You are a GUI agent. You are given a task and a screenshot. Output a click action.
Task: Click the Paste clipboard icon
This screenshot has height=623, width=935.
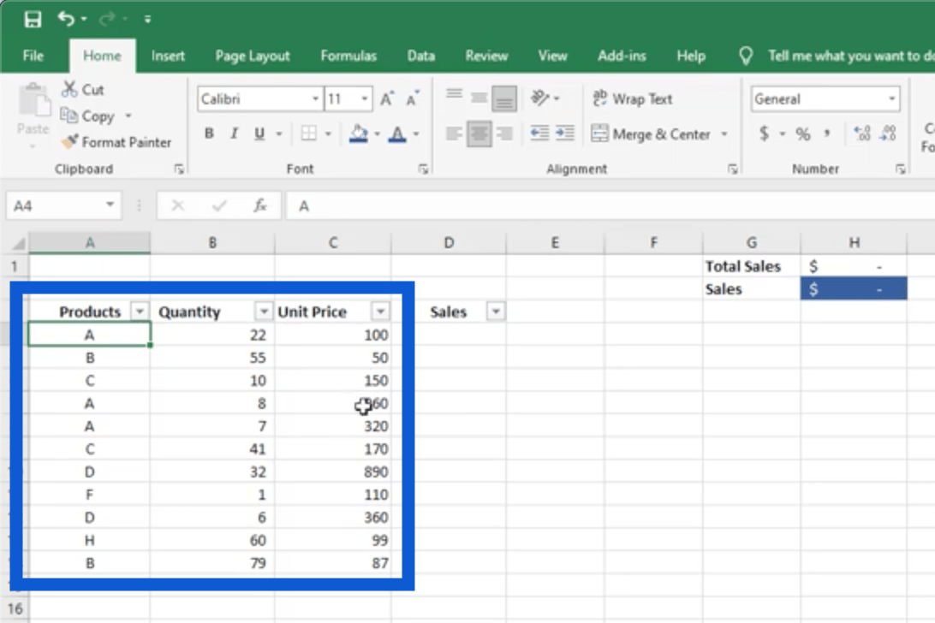[x=33, y=100]
